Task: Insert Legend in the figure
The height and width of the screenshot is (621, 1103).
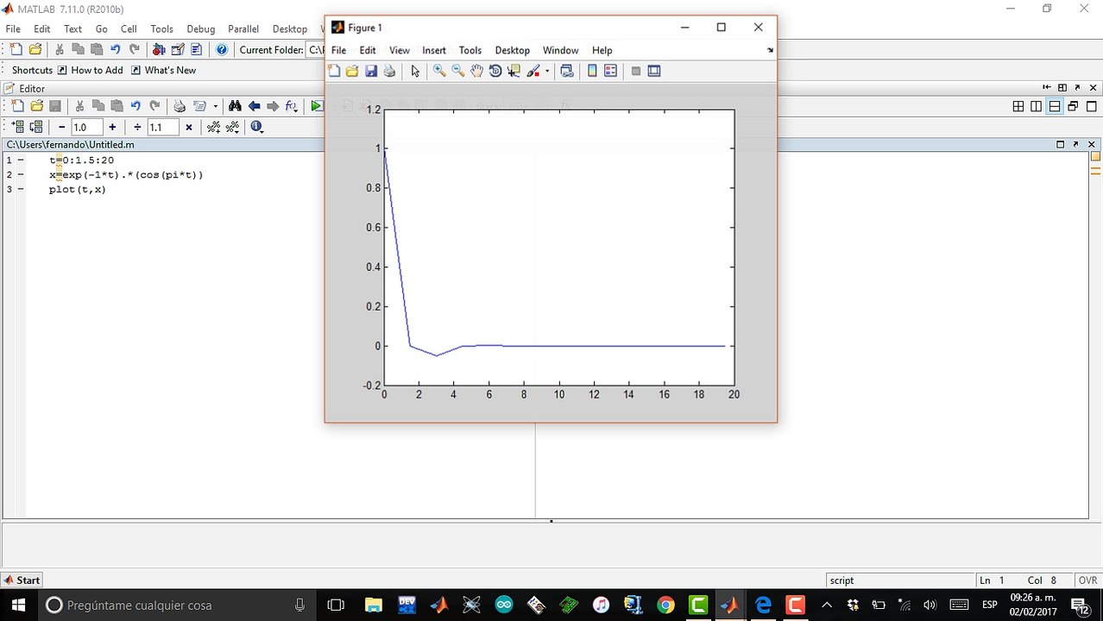Action: 610,71
